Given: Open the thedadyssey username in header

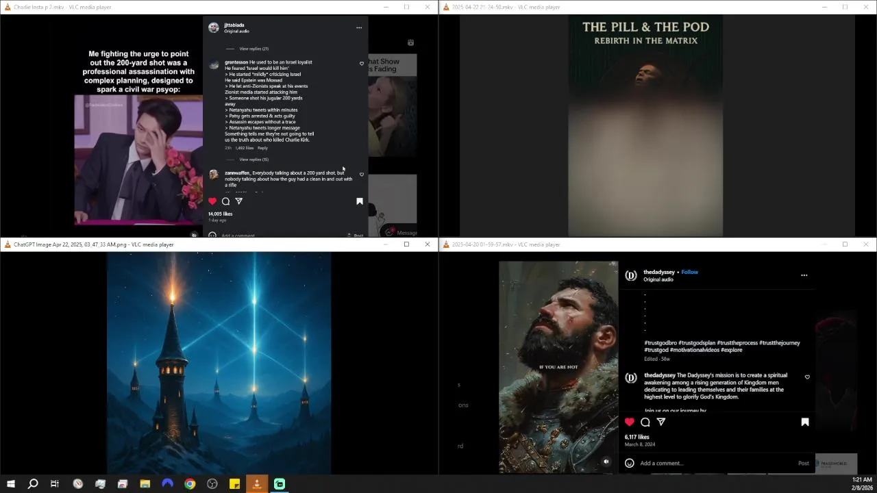Looking at the screenshot, I should pos(659,272).
